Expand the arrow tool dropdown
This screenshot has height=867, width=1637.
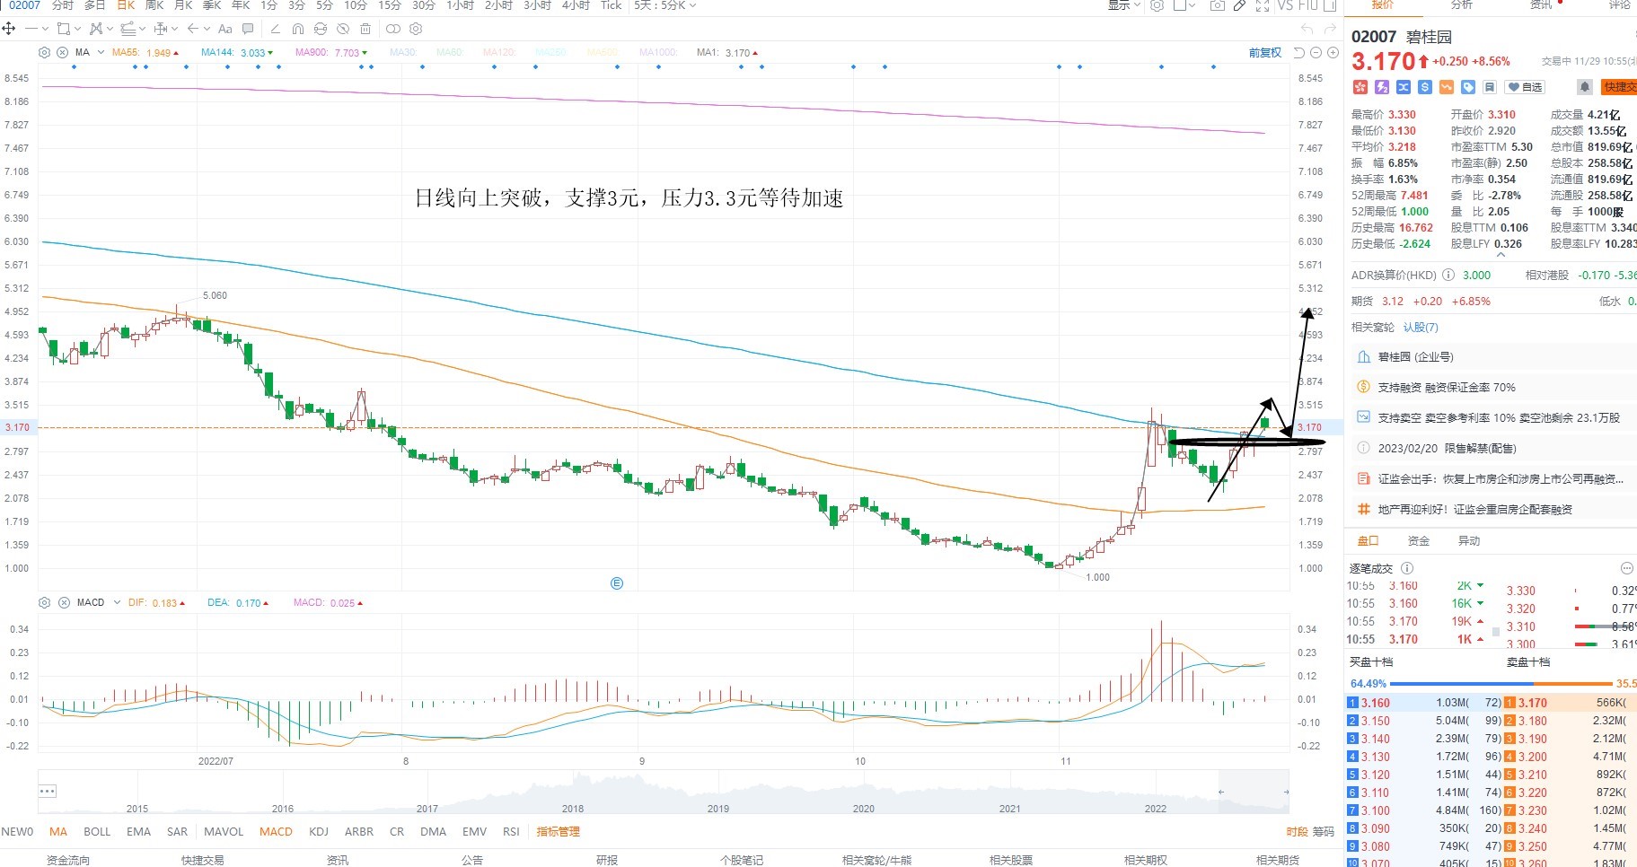click(x=207, y=29)
